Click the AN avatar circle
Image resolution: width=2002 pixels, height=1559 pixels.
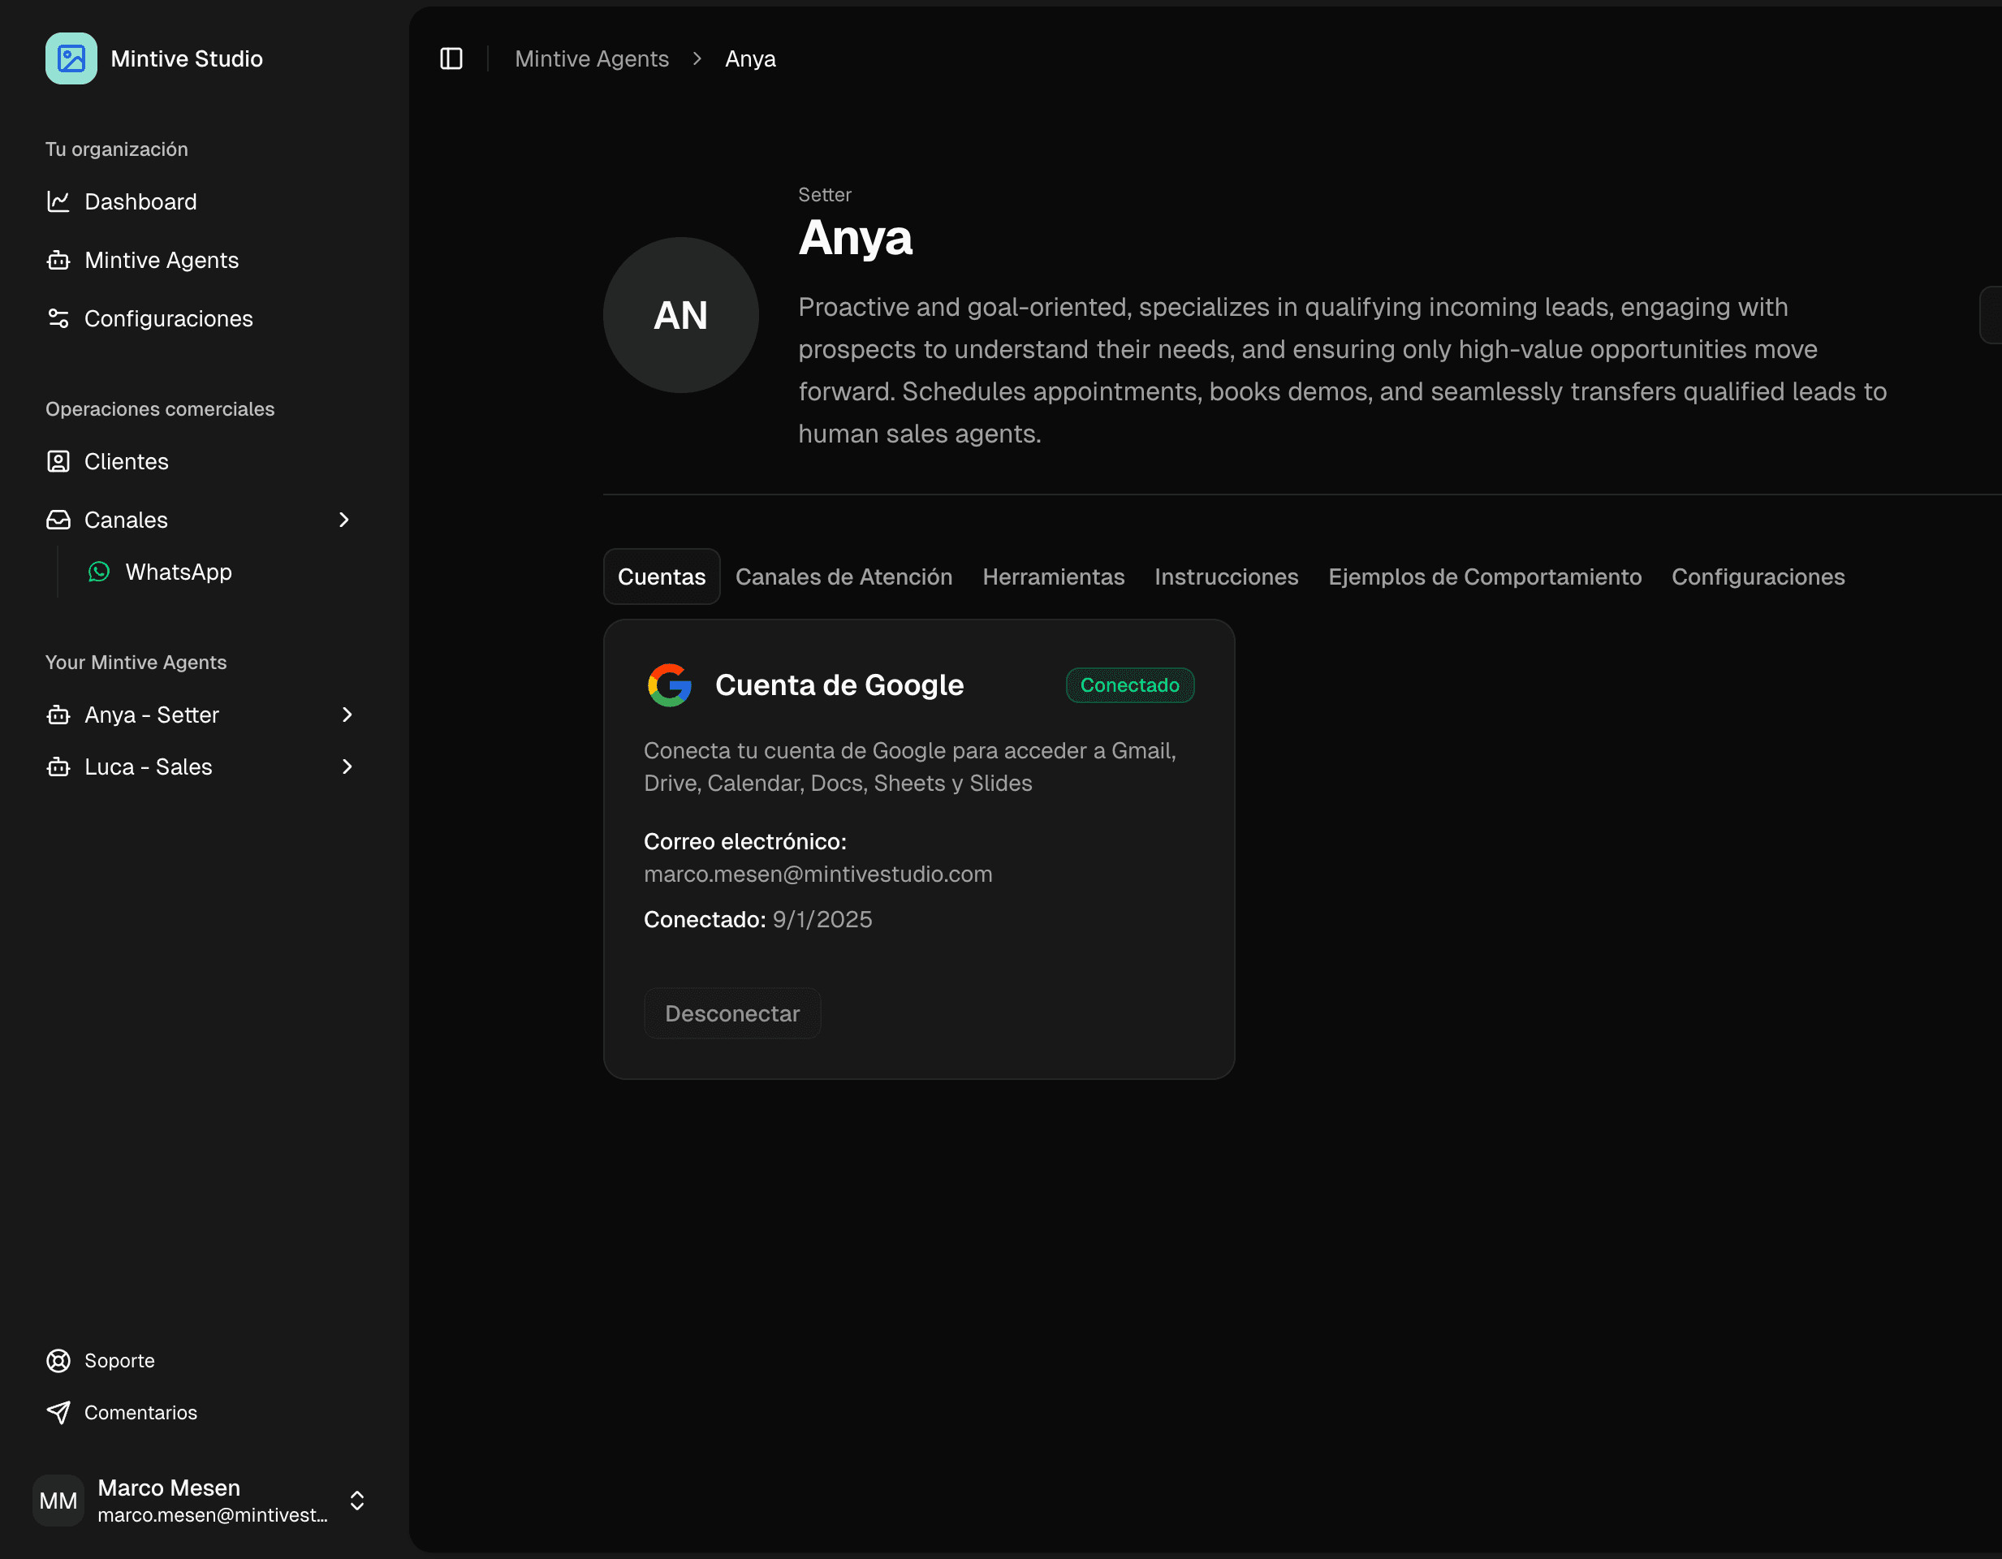(x=680, y=316)
